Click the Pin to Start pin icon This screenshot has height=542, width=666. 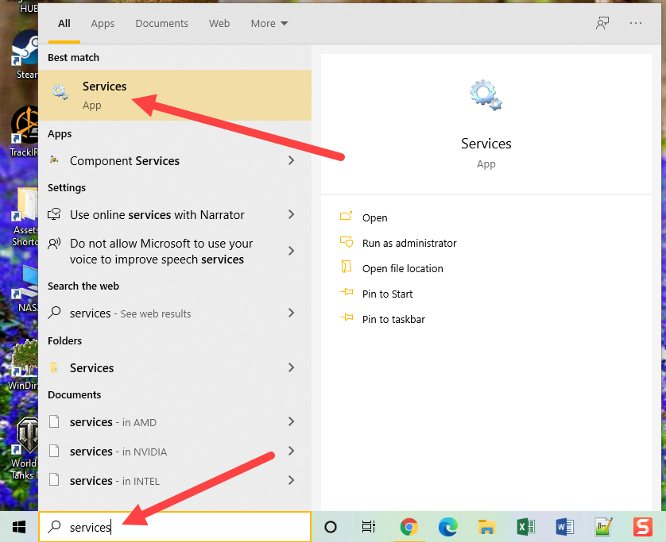pyautogui.click(x=347, y=292)
